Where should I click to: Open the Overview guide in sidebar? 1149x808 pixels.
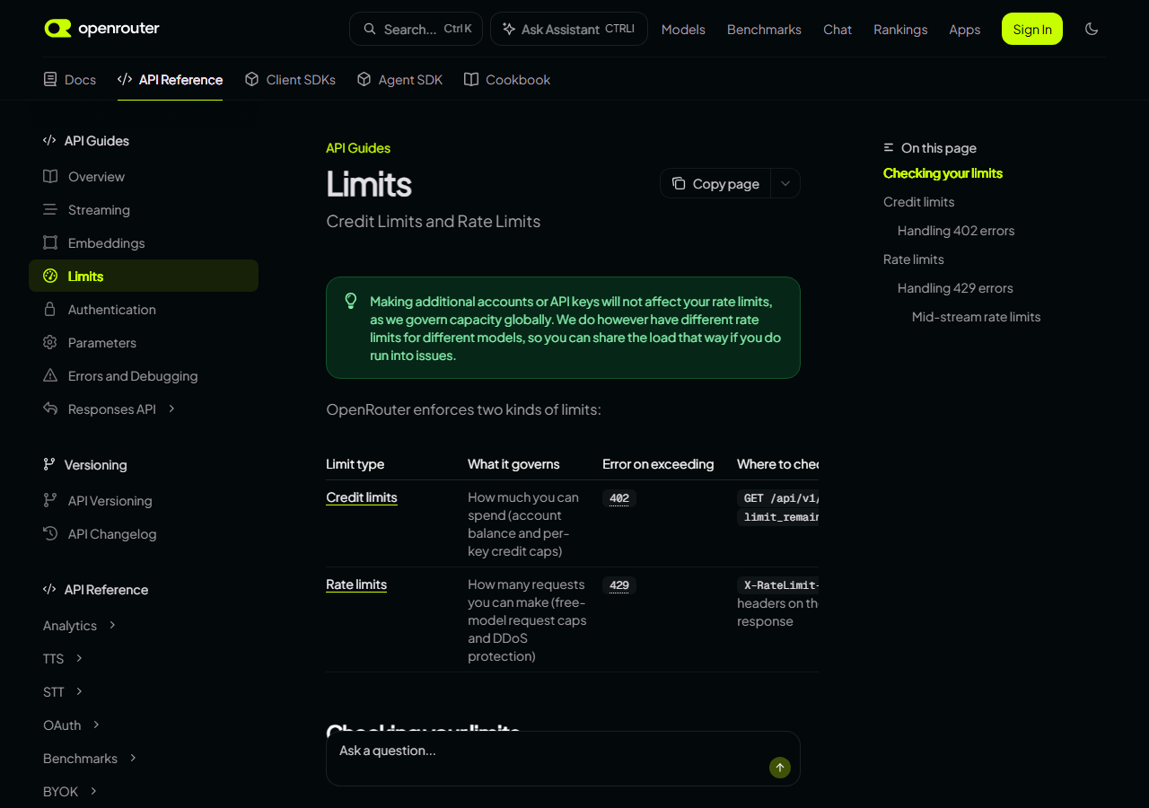coord(144,177)
